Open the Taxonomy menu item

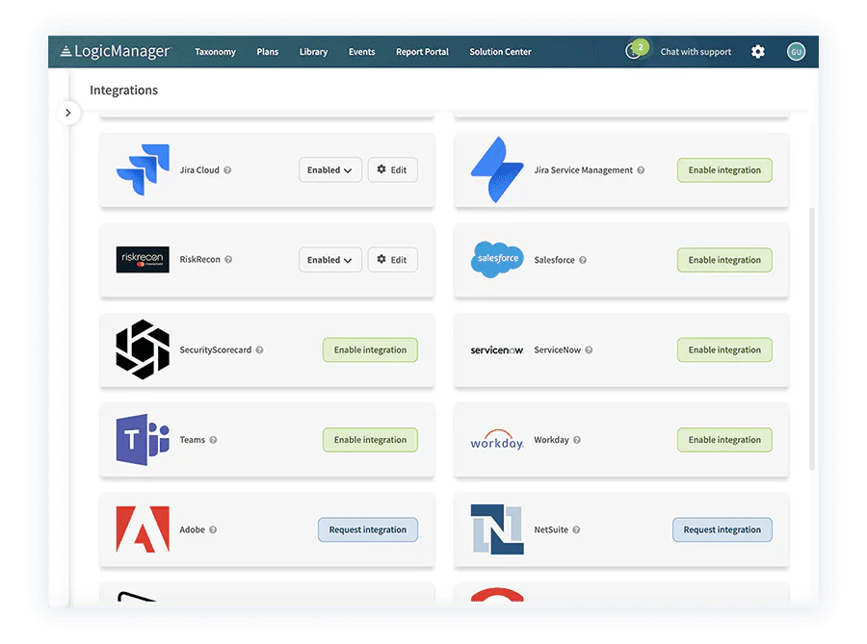coord(214,52)
